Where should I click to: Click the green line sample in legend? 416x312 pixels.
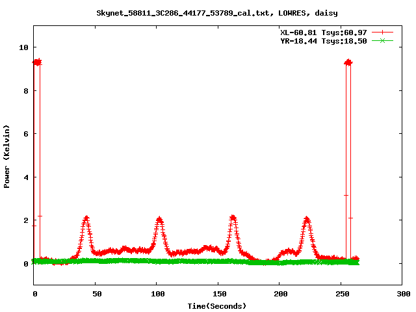(382, 40)
